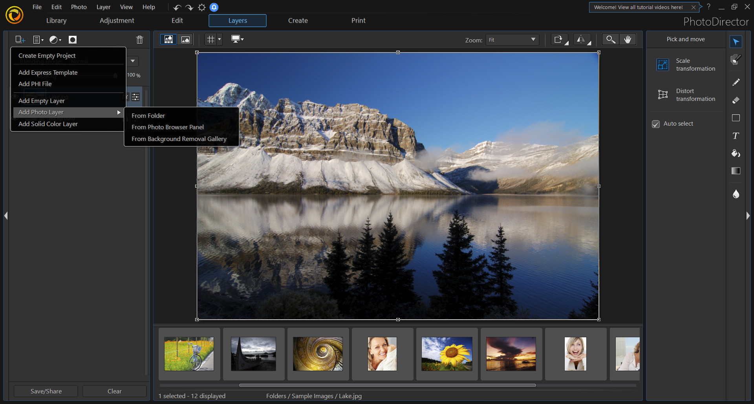The width and height of the screenshot is (754, 404).
Task: Select the Eraser tool
Action: click(x=736, y=100)
